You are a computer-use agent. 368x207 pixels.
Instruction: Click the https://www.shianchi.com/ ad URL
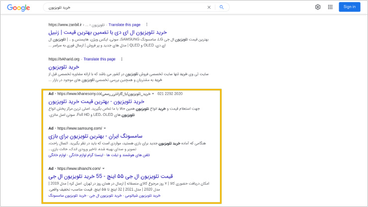79,168
